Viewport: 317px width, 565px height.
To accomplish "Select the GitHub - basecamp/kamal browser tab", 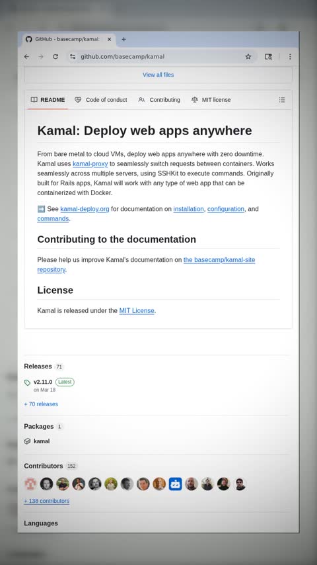I will [x=69, y=39].
